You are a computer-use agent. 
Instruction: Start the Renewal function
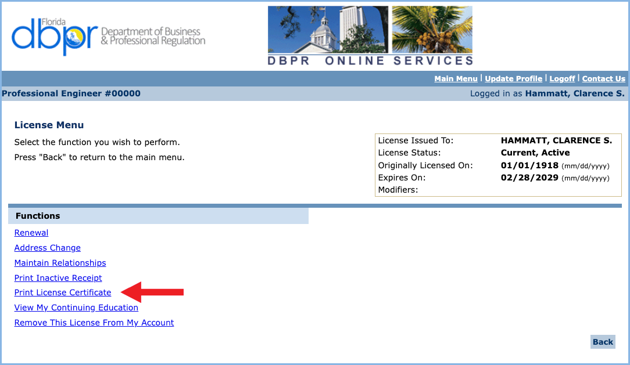(31, 233)
